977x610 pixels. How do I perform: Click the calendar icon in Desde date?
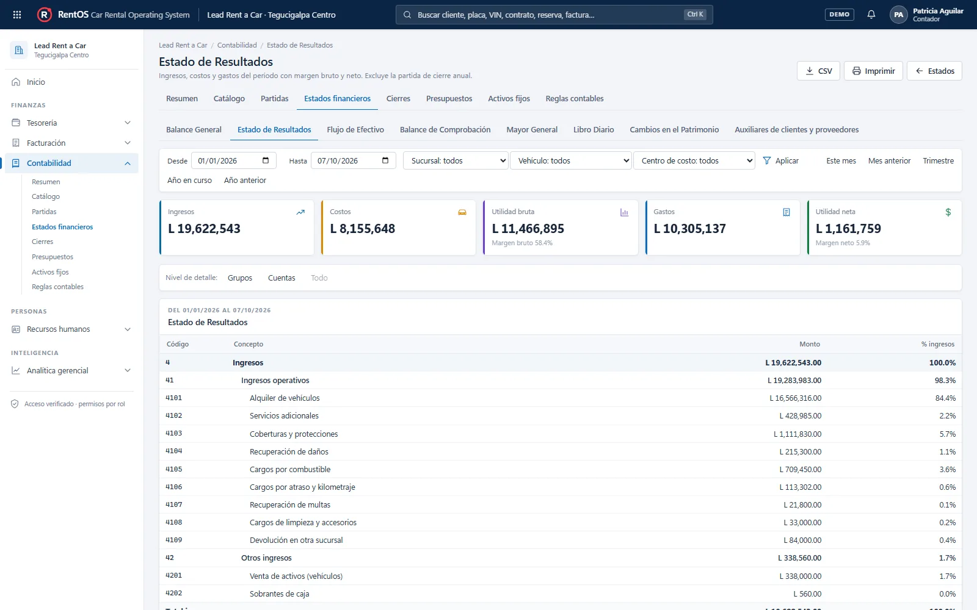tap(266, 160)
